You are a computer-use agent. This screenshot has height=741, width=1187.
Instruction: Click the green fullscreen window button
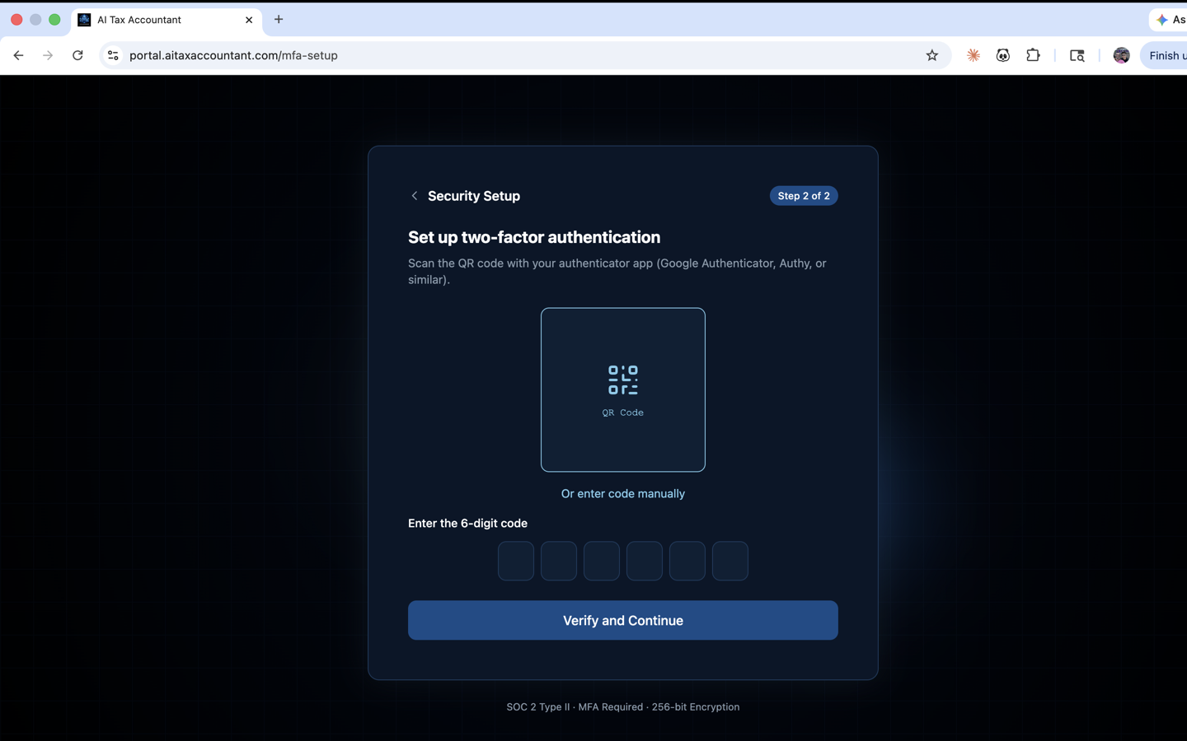(x=54, y=20)
